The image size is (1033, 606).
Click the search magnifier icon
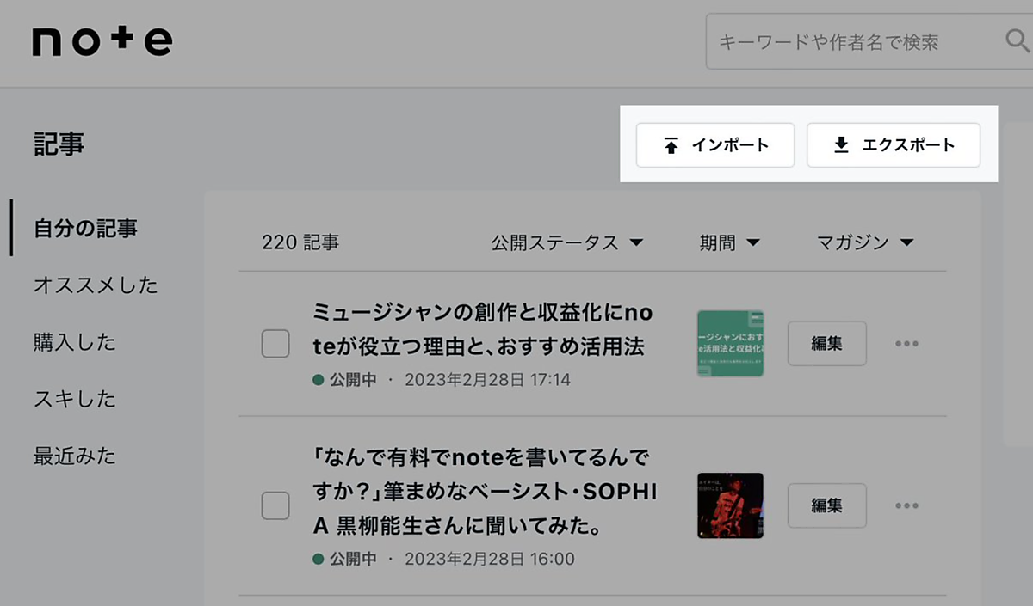tap(1016, 40)
